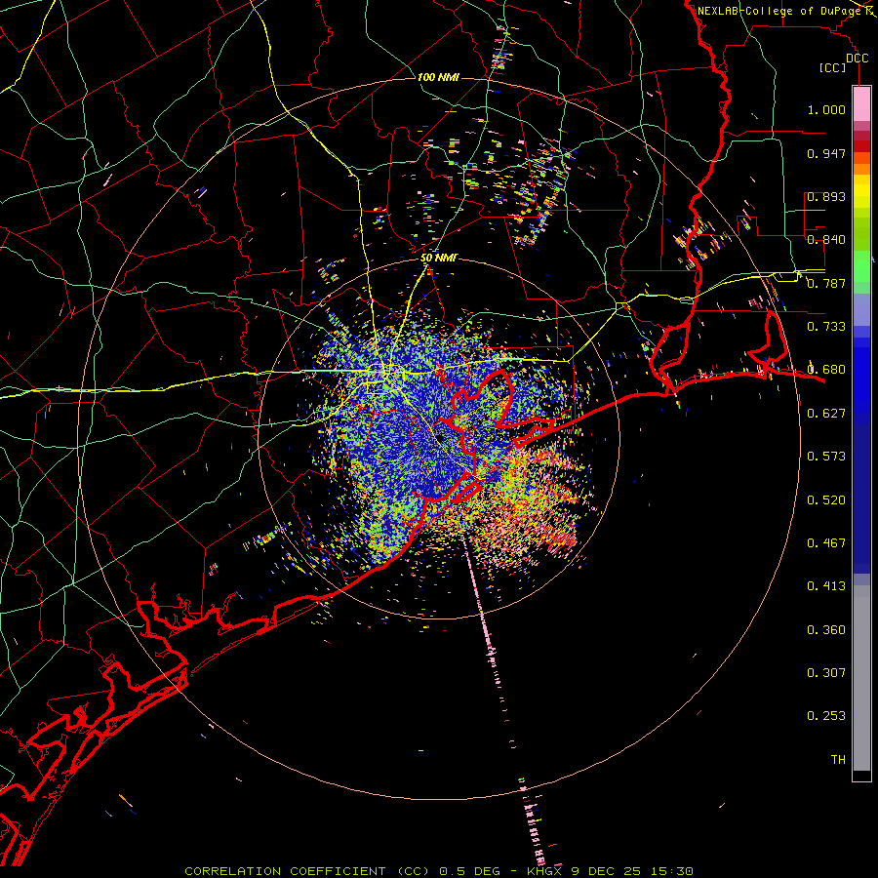Click the DCC label above the color scale
The width and height of the screenshot is (878, 878).
point(857,59)
